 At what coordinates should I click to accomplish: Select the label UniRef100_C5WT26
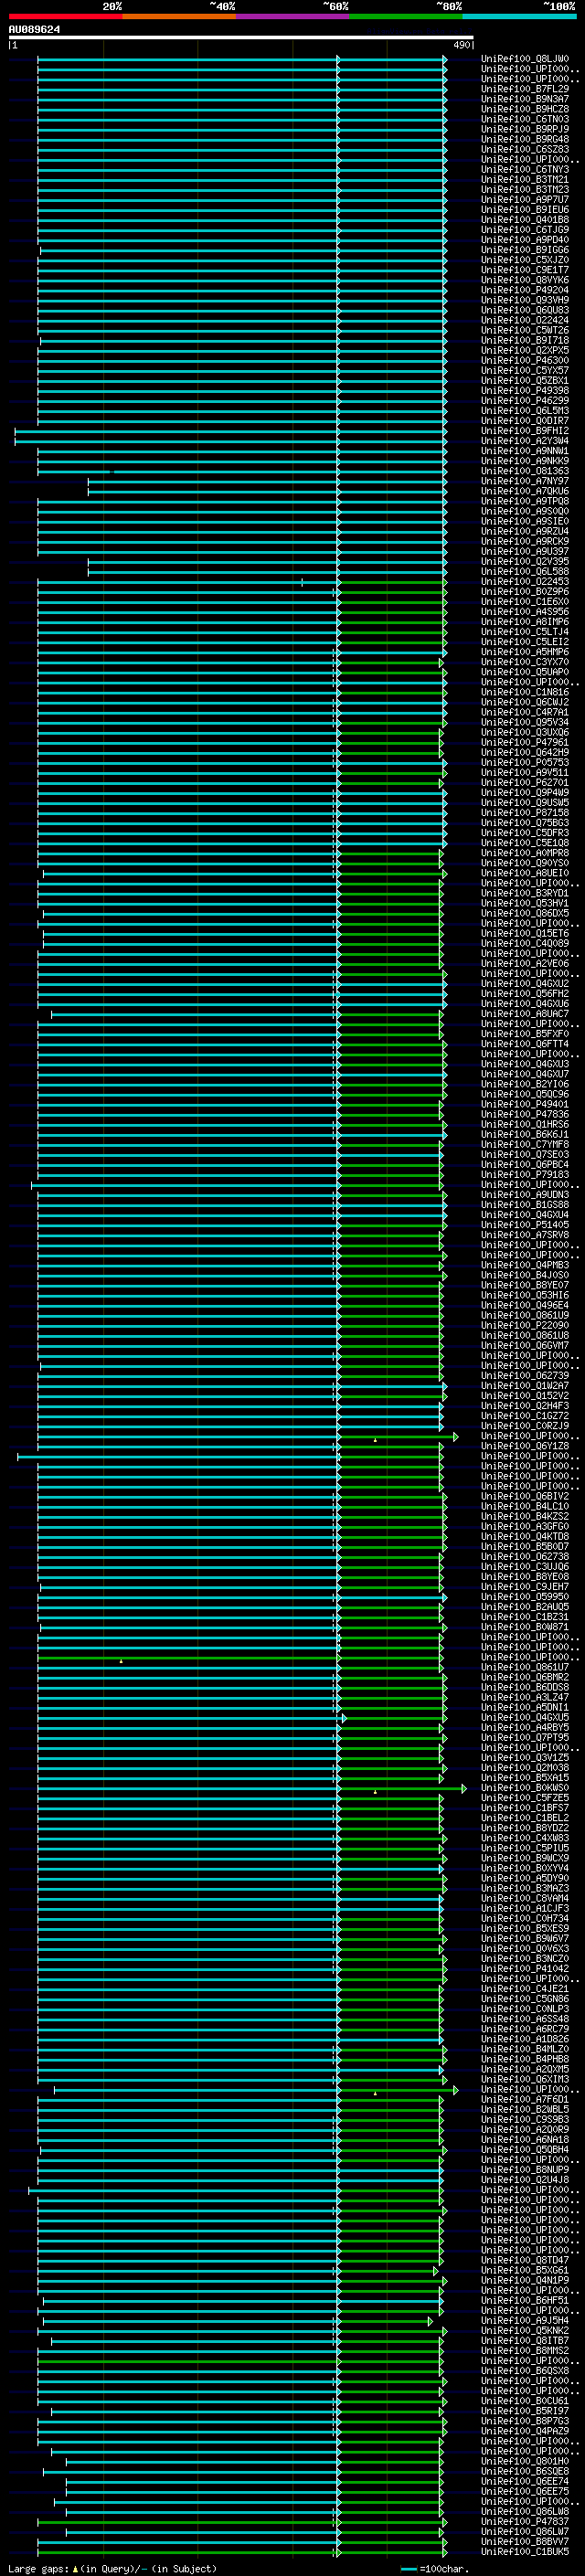(524, 330)
